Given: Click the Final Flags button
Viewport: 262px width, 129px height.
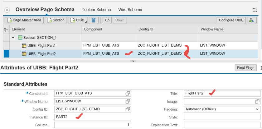Looking at the screenshot, I should pyautogui.click(x=245, y=68).
